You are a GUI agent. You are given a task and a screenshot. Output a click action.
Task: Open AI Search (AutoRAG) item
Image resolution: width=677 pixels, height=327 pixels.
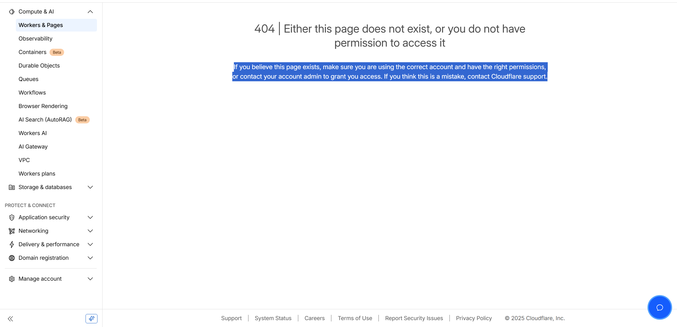point(45,120)
